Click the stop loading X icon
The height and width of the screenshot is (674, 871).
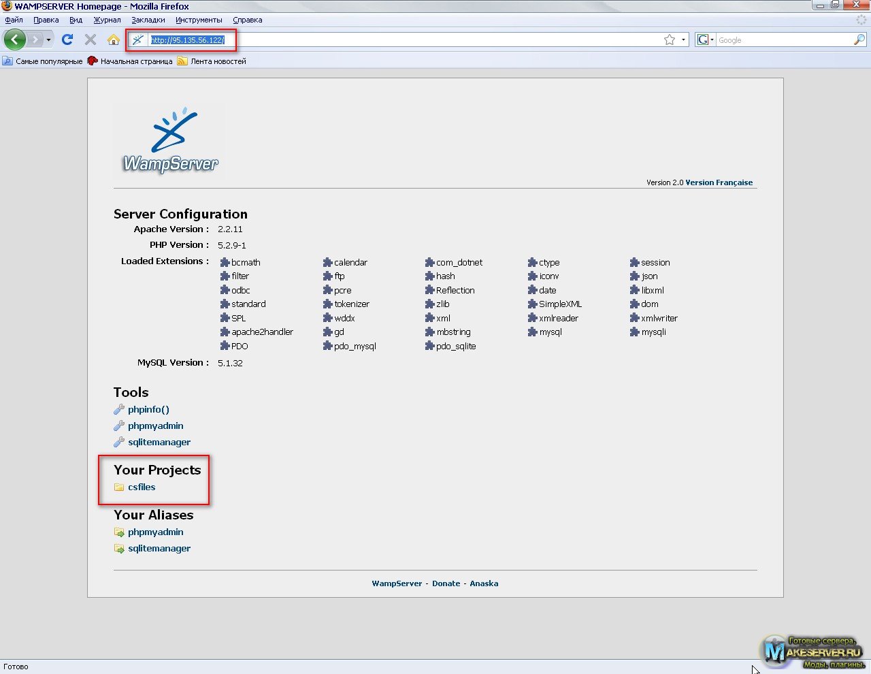click(90, 39)
